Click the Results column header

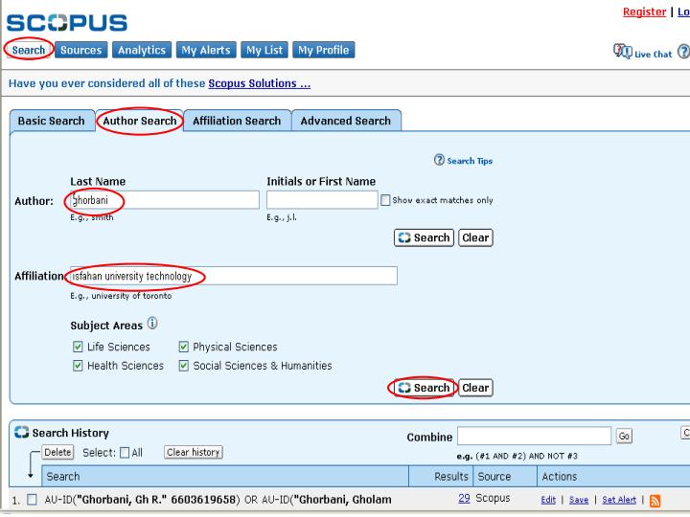[x=441, y=477]
